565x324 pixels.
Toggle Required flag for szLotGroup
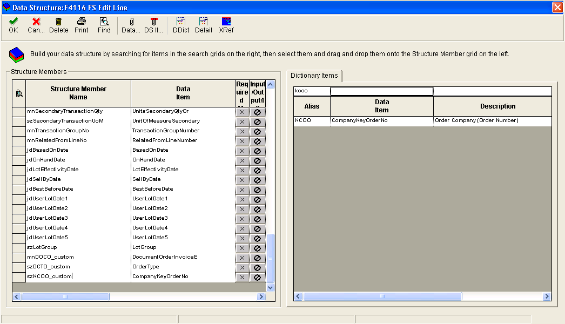tap(242, 248)
